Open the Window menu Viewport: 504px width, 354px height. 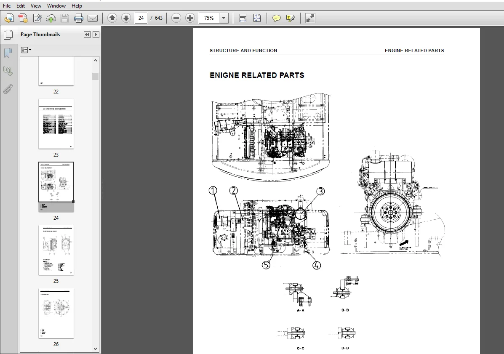(x=56, y=6)
